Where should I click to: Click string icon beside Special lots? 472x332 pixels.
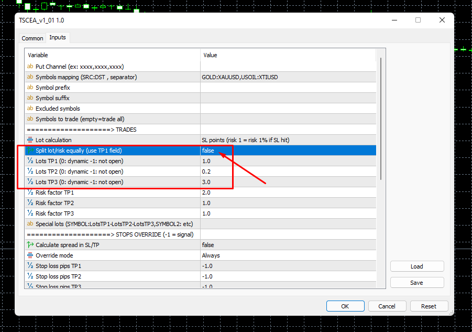click(30, 224)
